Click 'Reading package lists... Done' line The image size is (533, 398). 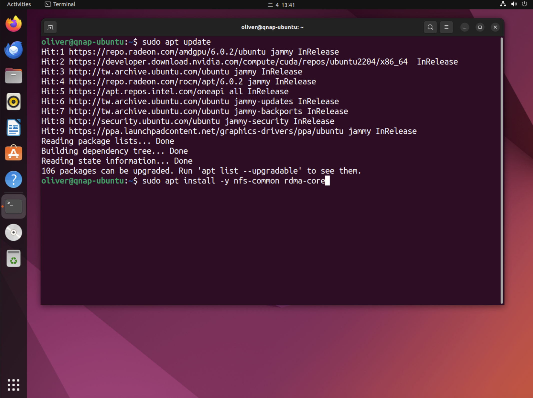point(108,141)
